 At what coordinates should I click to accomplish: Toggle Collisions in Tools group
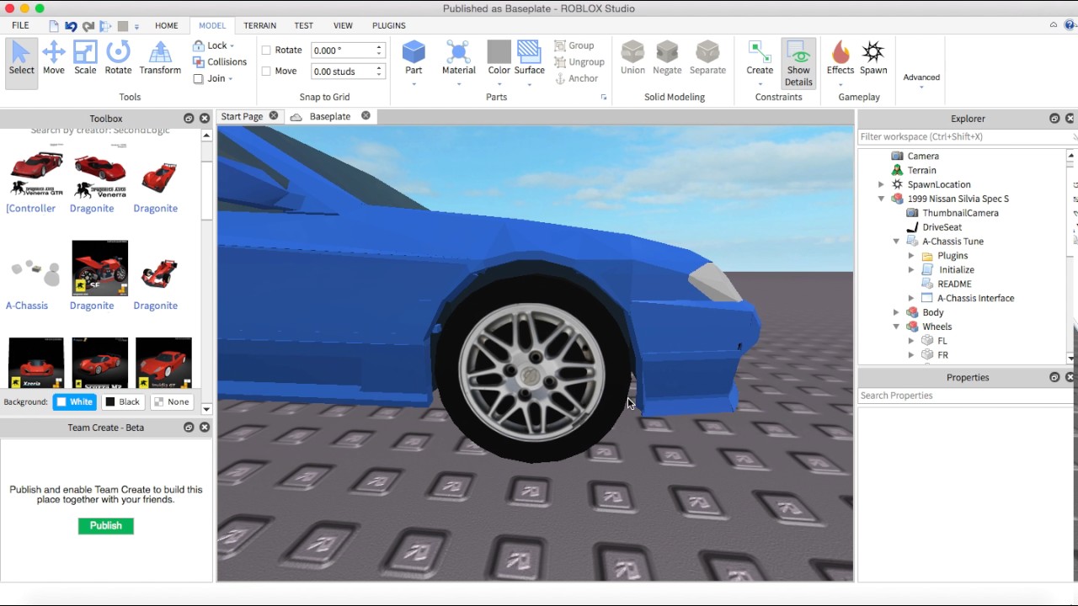[x=220, y=61]
